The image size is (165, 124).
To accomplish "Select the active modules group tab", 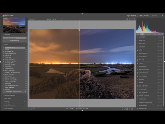I will pyautogui.click(x=138, y=34).
